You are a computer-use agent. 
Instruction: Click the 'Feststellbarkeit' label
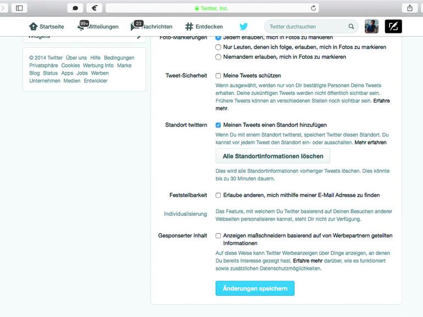[x=188, y=195]
